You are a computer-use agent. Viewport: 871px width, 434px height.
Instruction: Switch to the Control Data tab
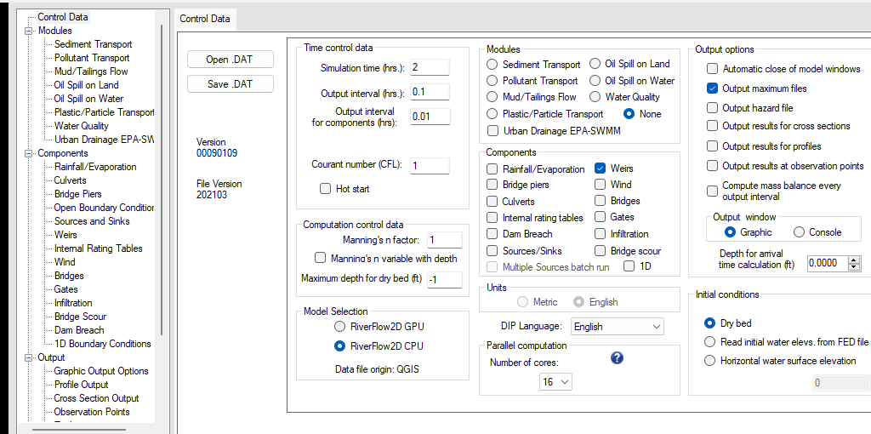(x=205, y=19)
